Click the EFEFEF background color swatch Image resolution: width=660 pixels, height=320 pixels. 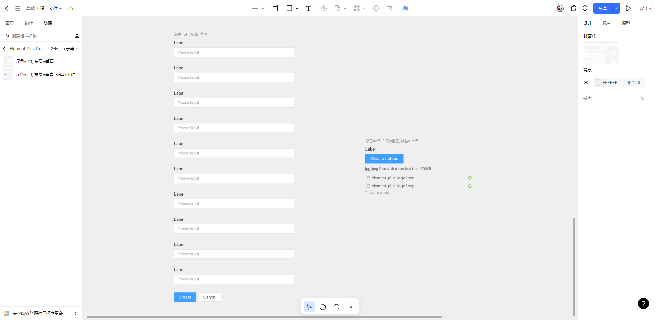[x=598, y=82]
